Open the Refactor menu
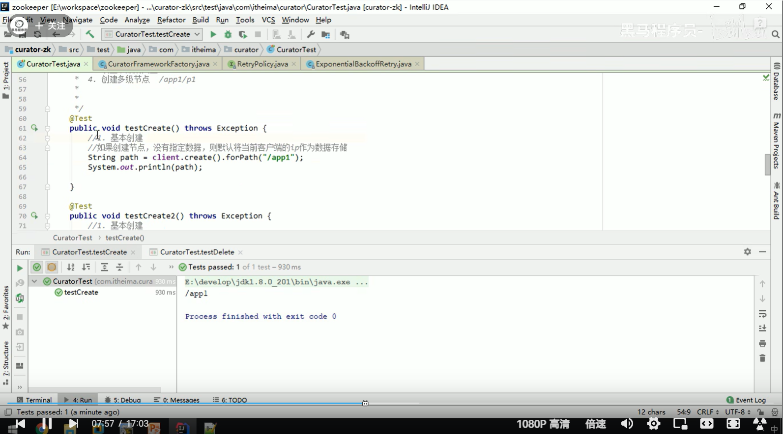Viewport: 783px width, 434px height. pos(171,20)
